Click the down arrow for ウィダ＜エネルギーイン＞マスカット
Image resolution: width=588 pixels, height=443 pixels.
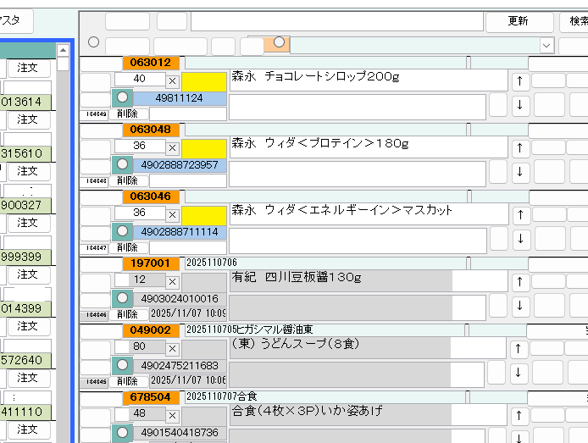520,238
